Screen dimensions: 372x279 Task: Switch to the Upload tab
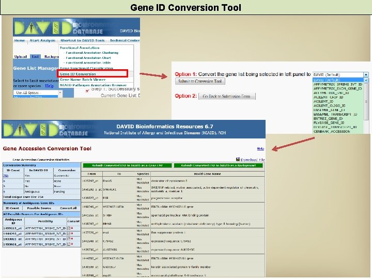pos(20,57)
